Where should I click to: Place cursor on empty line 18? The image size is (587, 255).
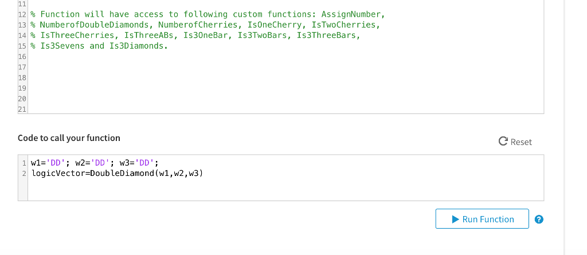pos(284,78)
